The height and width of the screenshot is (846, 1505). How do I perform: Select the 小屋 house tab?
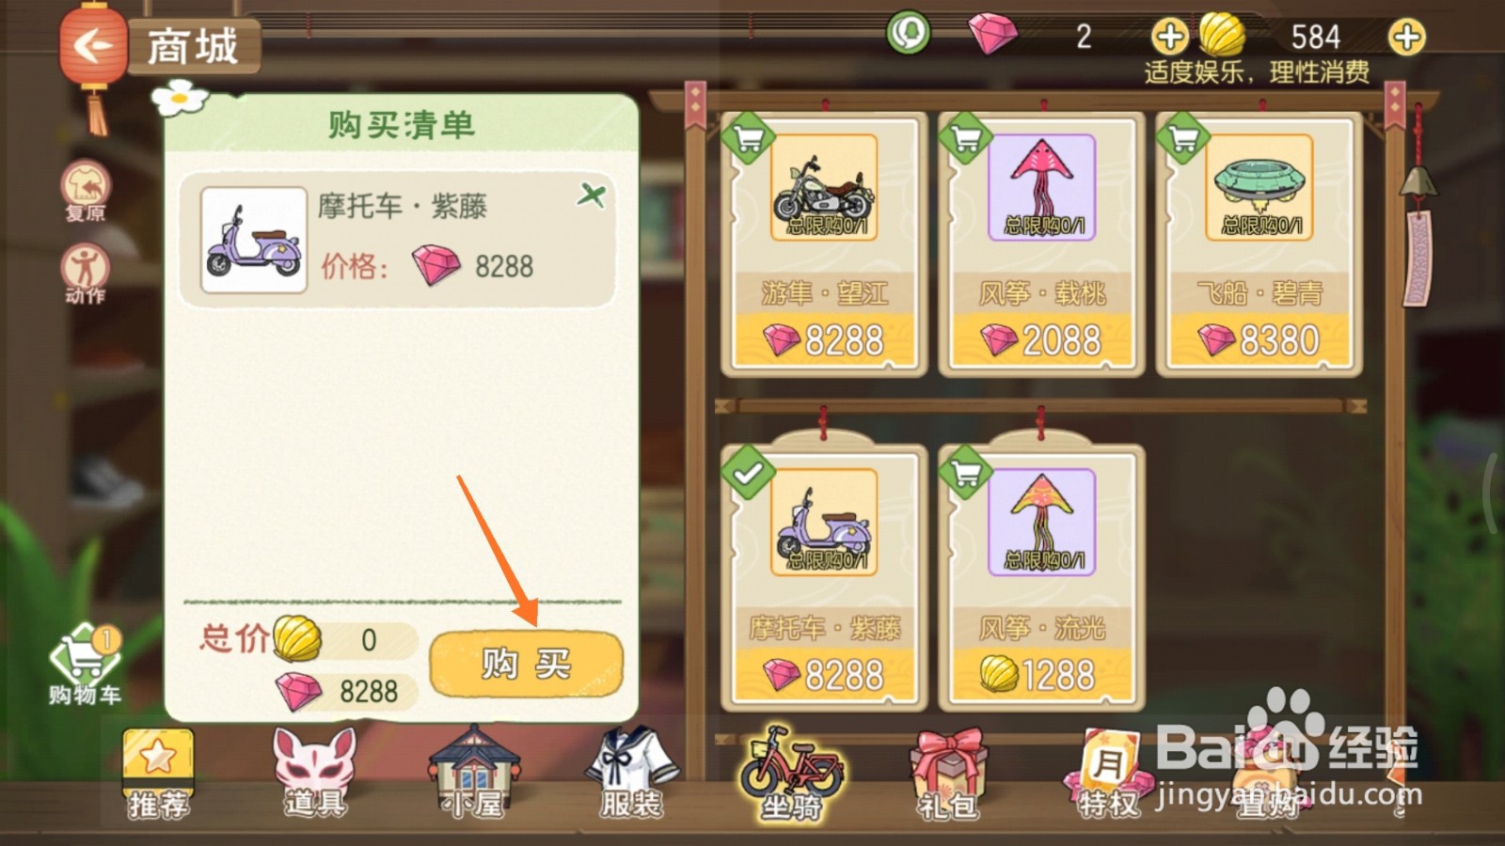tap(474, 773)
